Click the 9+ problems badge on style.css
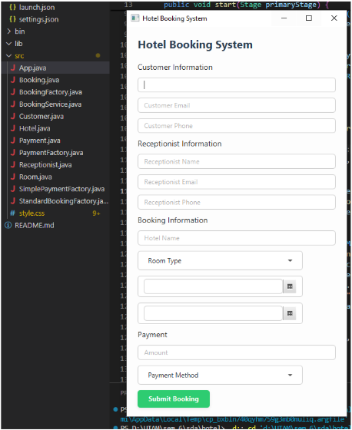This screenshot has width=352, height=430. 96,213
